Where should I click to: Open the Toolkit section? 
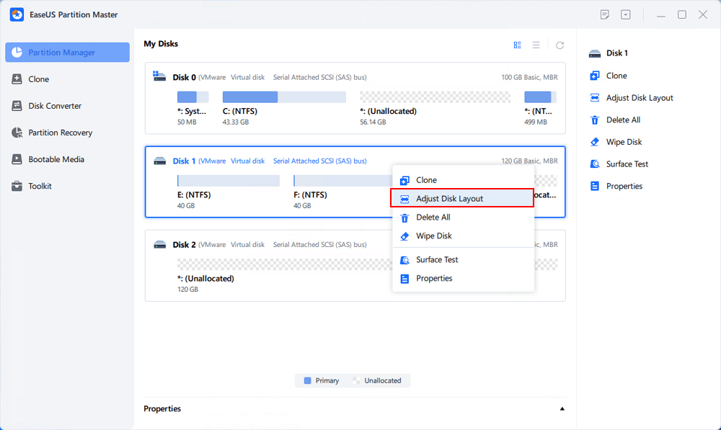[x=40, y=186]
